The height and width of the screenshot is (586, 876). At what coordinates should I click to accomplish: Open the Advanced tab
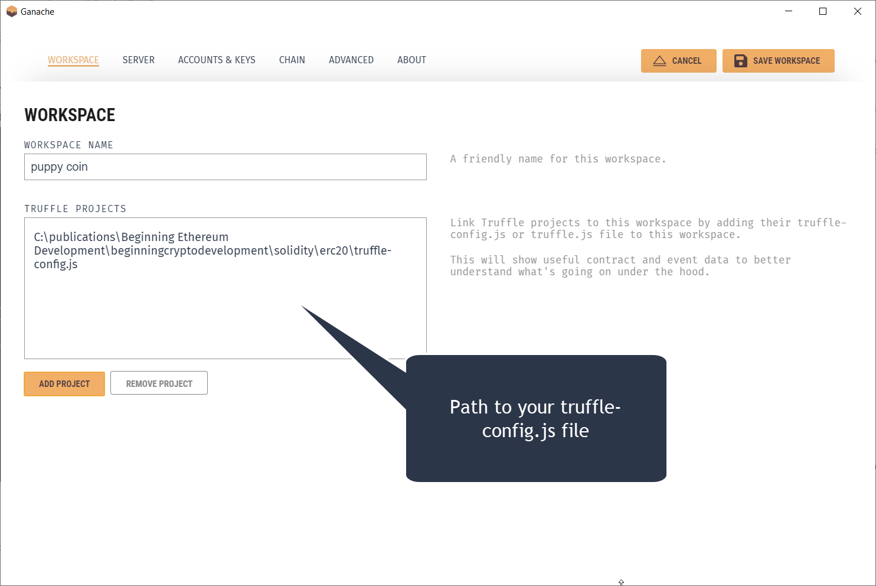pyautogui.click(x=351, y=60)
